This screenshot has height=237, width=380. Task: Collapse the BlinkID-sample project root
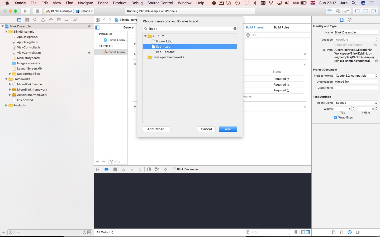(3, 26)
